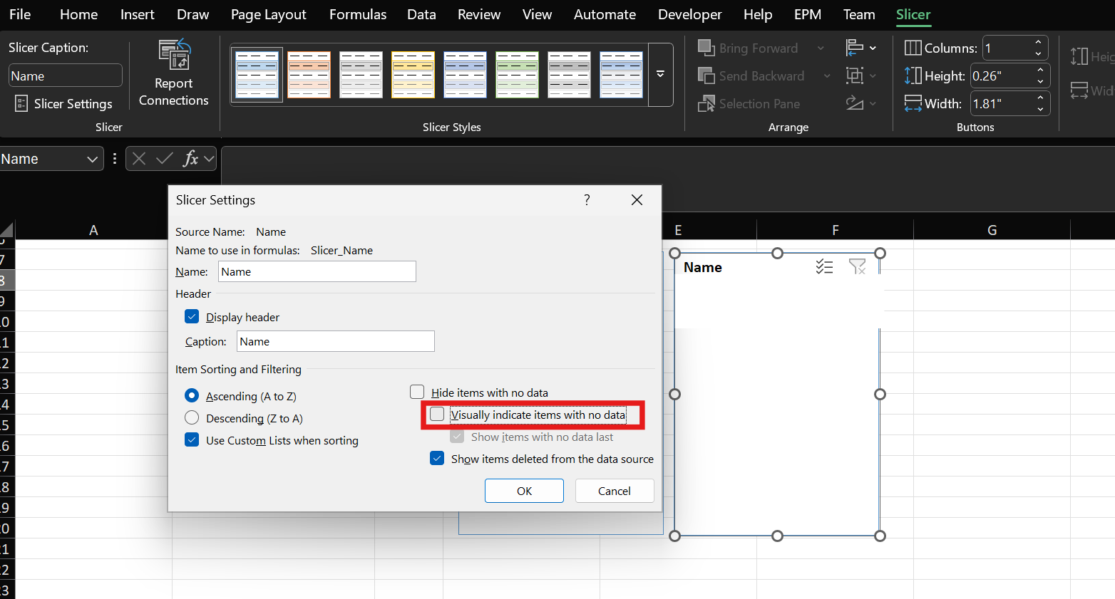This screenshot has width=1115, height=599.
Task: Select the Descending (Z to A) radio button
Action: click(191, 418)
